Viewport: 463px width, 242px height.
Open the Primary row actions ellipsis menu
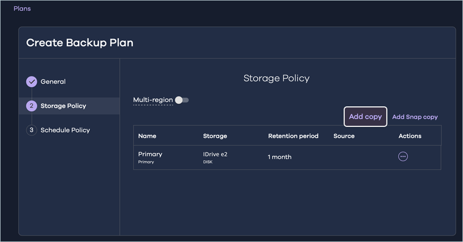click(x=403, y=157)
